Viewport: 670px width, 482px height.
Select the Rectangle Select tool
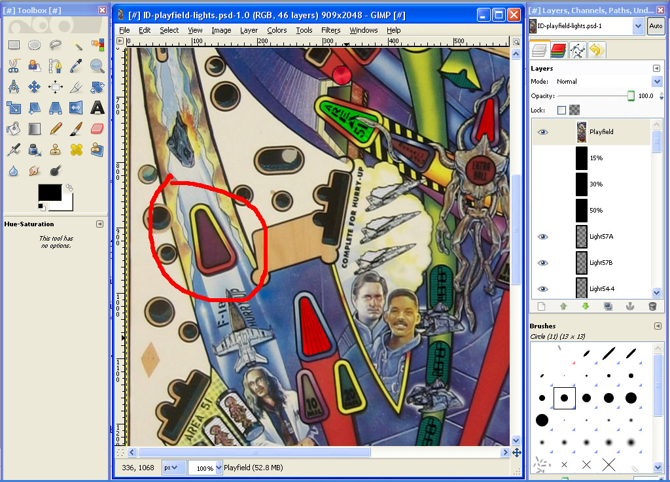(x=14, y=45)
